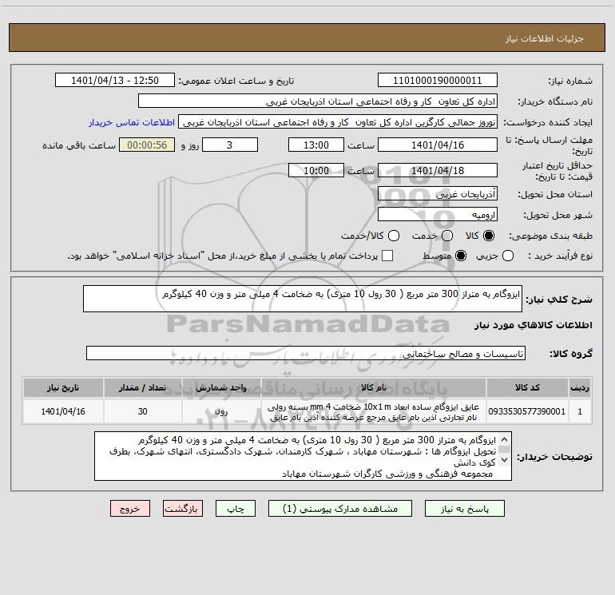The width and height of the screenshot is (615, 595).
Task: Click the تاریخ نیاز column header
Action: pos(63,387)
